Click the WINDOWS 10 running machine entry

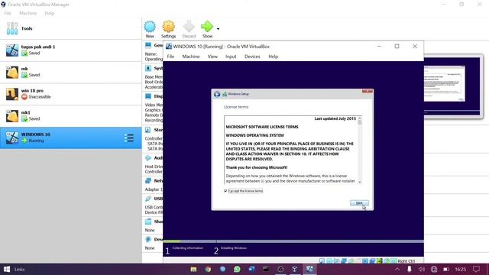[x=71, y=137]
